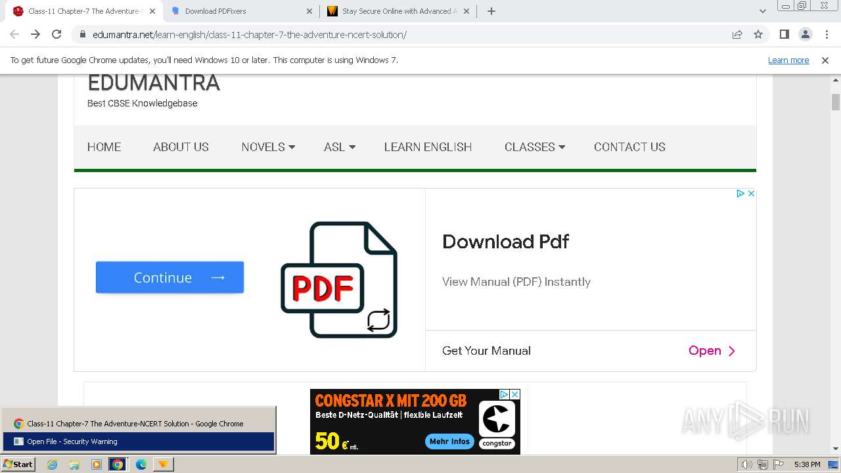Open the Chrome three-dot menu

(826, 34)
